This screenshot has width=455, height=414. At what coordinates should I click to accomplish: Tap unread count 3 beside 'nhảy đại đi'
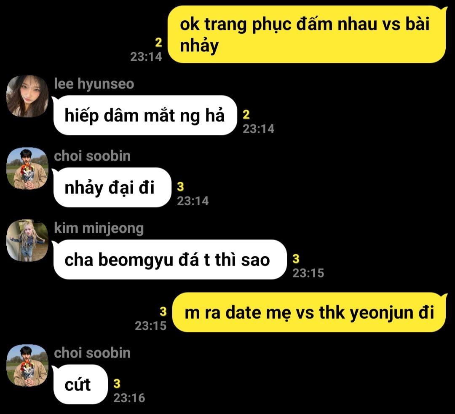(180, 187)
